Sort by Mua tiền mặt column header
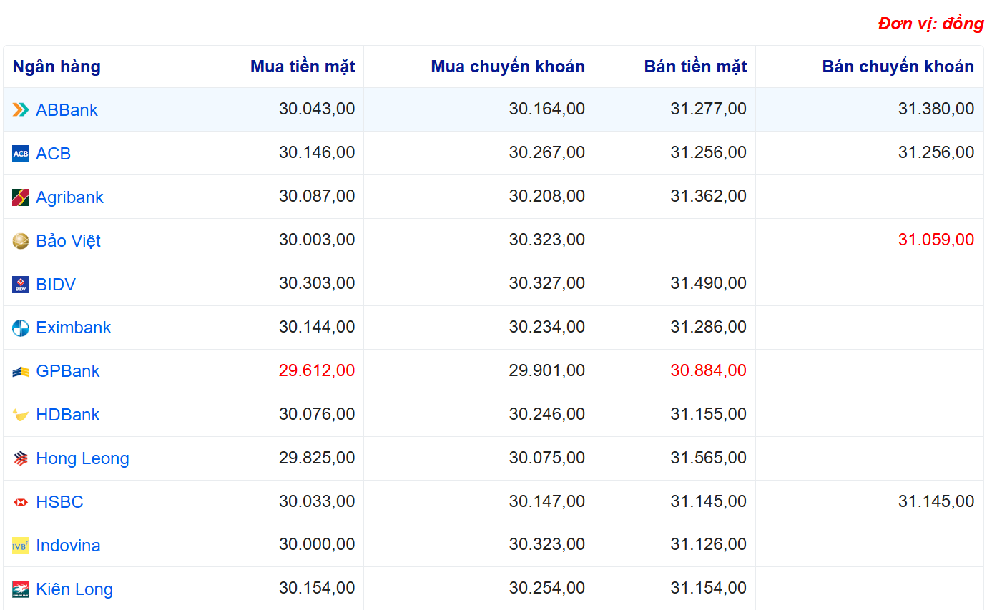Screen dimensions: 987x610 coord(303,67)
